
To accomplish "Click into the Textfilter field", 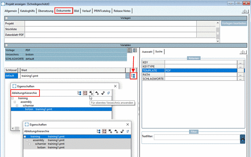I will click(197, 137).
